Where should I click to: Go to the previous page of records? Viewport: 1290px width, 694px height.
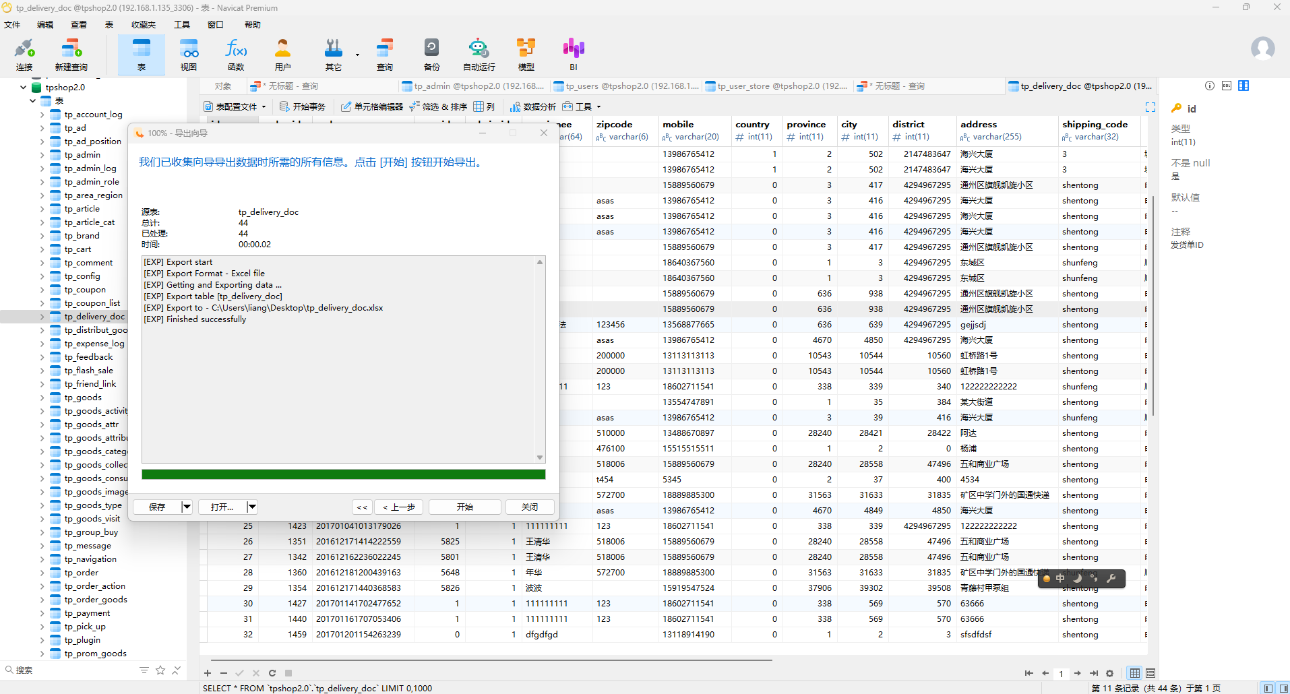pos(1045,673)
